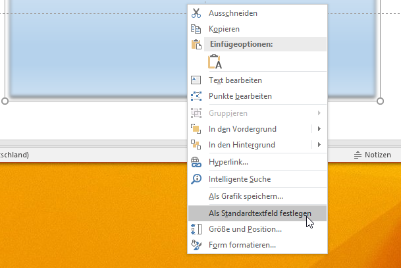This screenshot has height=268, width=401.
Task: Open Größe und Position... entry
Action: coord(257,229)
